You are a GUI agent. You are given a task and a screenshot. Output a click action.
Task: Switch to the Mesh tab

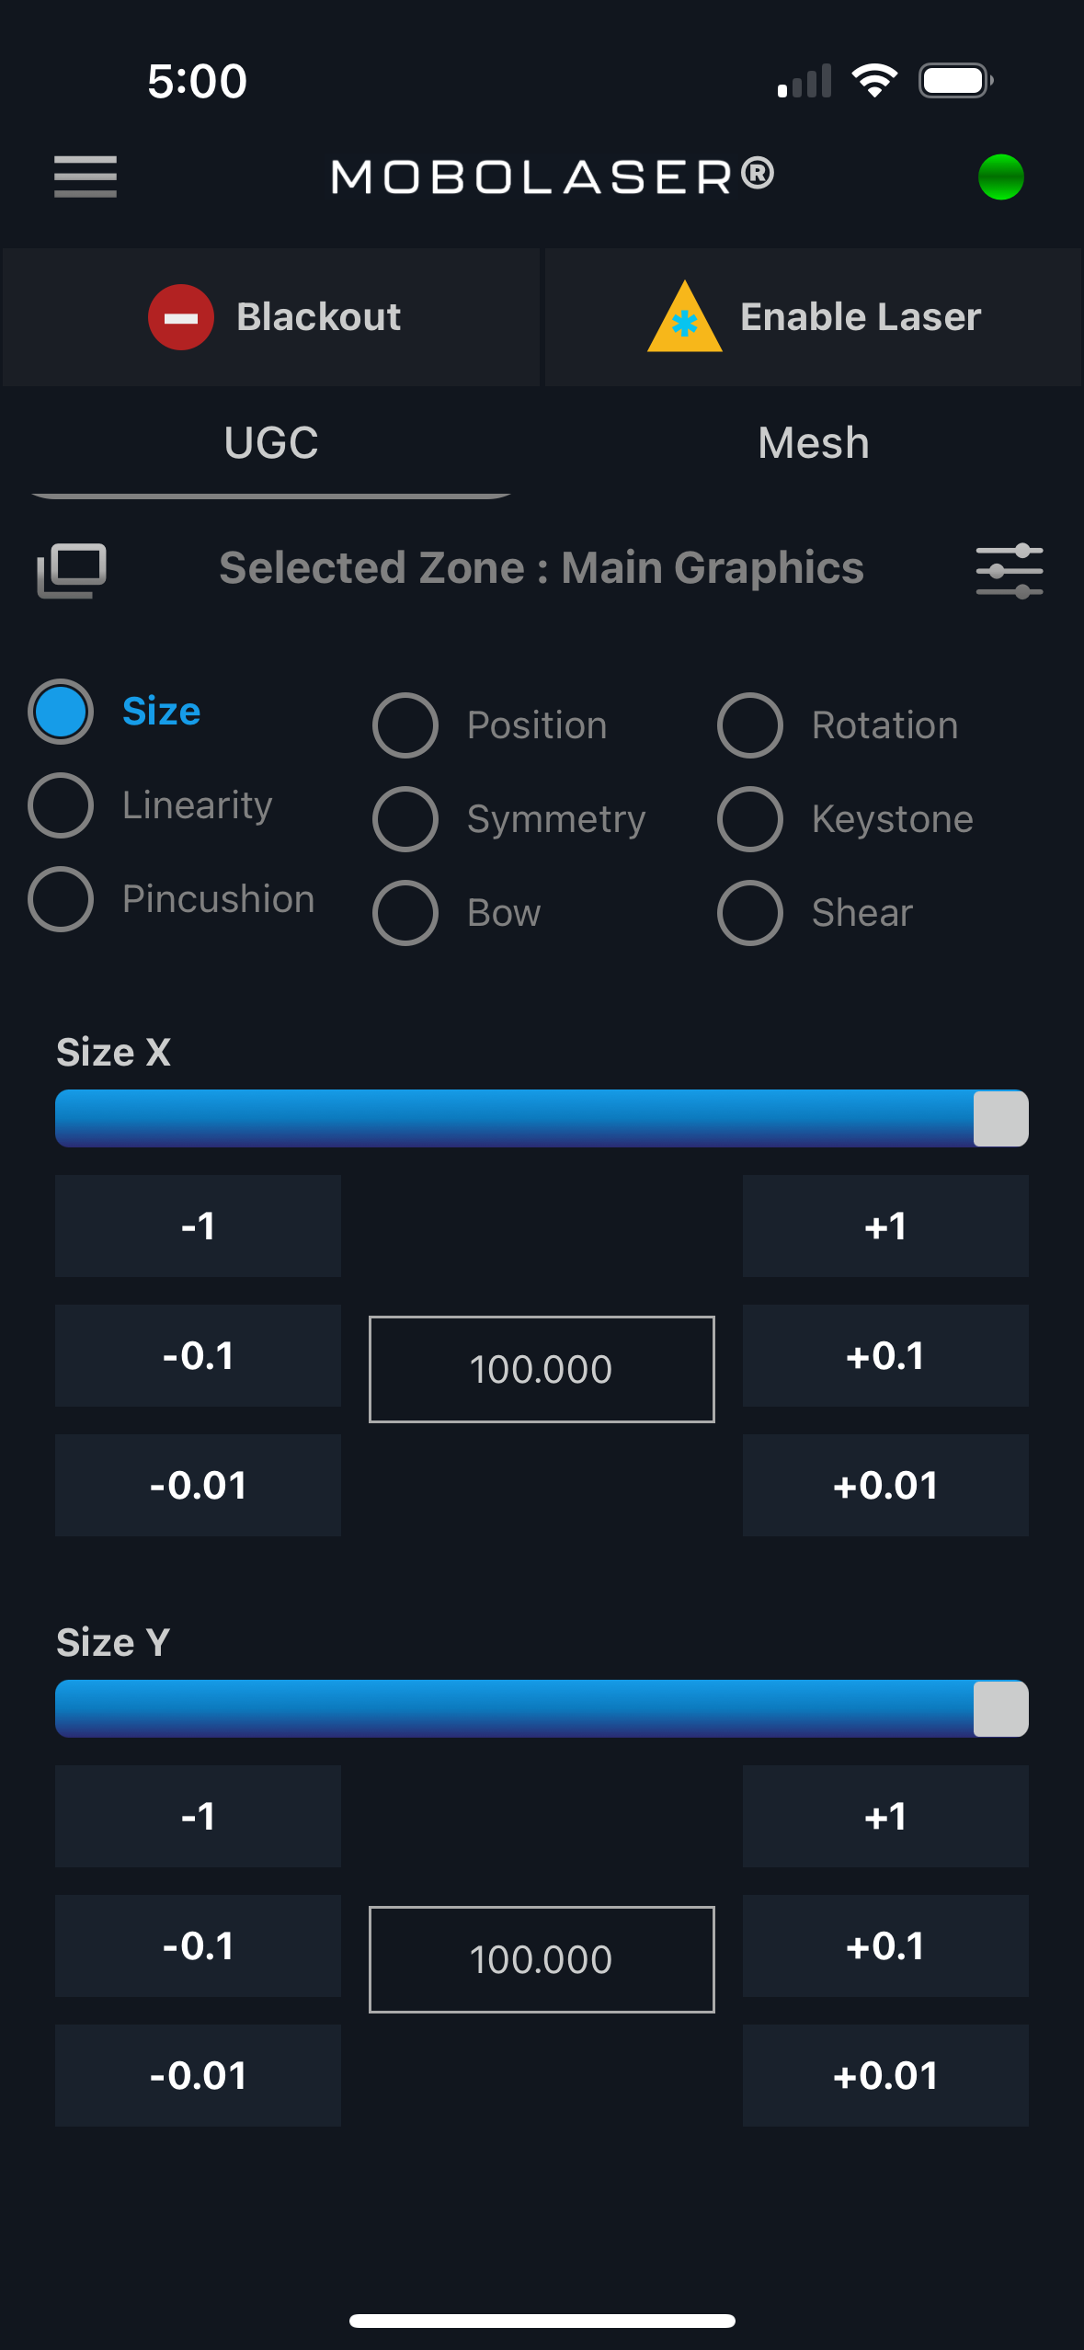tap(814, 443)
